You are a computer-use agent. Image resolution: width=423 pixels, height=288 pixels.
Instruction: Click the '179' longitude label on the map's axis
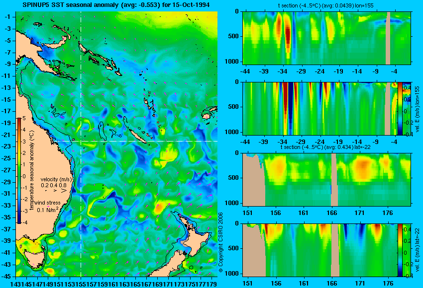(212, 284)
